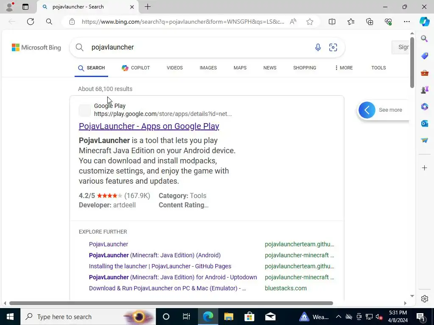
Task: Open Mail app from taskbar
Action: 270,317
